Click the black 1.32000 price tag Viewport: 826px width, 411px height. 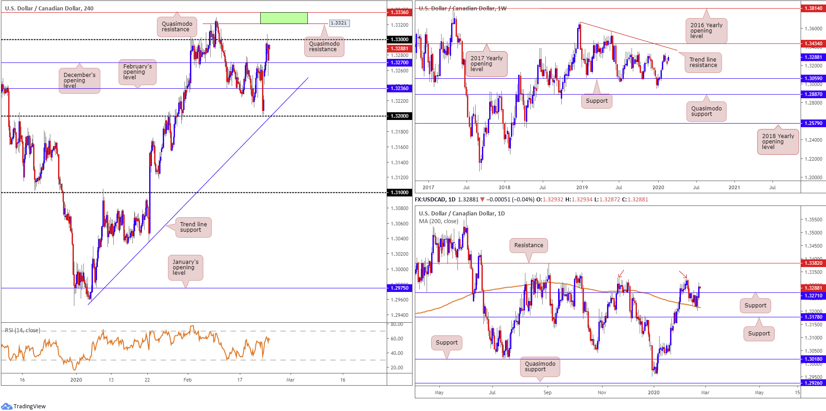click(x=399, y=116)
